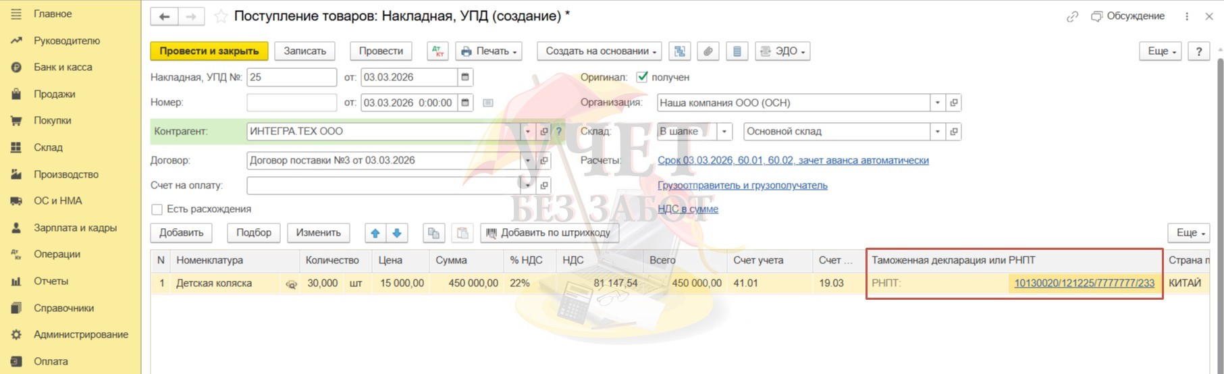The image size is (1224, 374).
Task: Toggle Оригинал получен checkbox
Action: 642,77
